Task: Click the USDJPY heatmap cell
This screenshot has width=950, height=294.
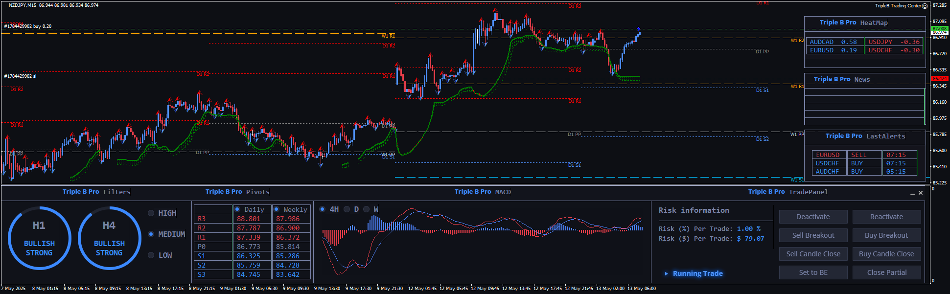Action: point(893,42)
